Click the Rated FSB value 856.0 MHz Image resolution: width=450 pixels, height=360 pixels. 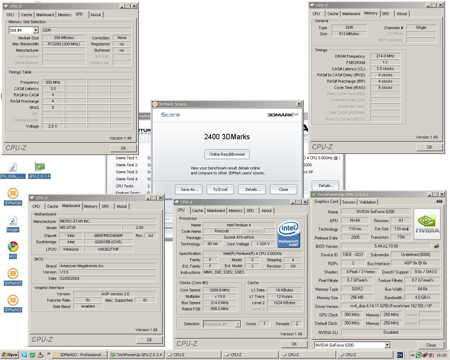click(220, 309)
